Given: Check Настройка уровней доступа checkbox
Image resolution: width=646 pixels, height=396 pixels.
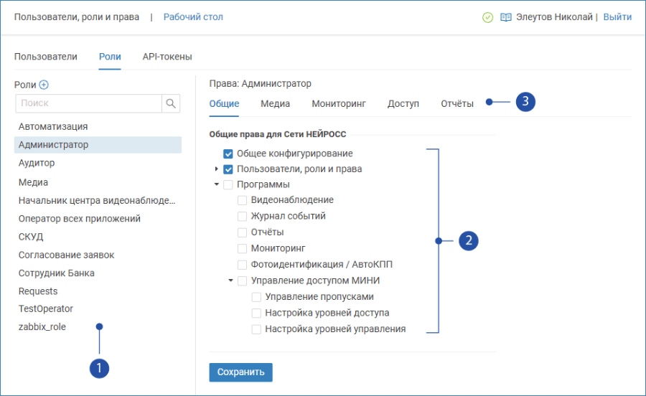Looking at the screenshot, I should pyautogui.click(x=256, y=313).
